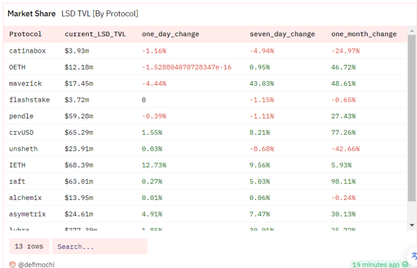Image resolution: width=417 pixels, height=268 pixels.
Task: Click the green checkmark status icon
Action: coord(405,264)
